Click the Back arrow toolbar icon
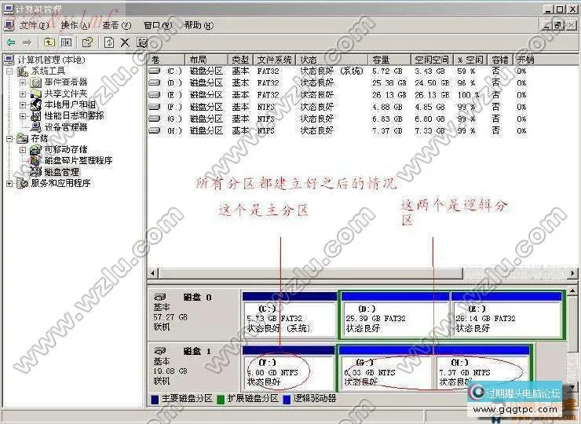This screenshot has width=581, height=424. 11,42
